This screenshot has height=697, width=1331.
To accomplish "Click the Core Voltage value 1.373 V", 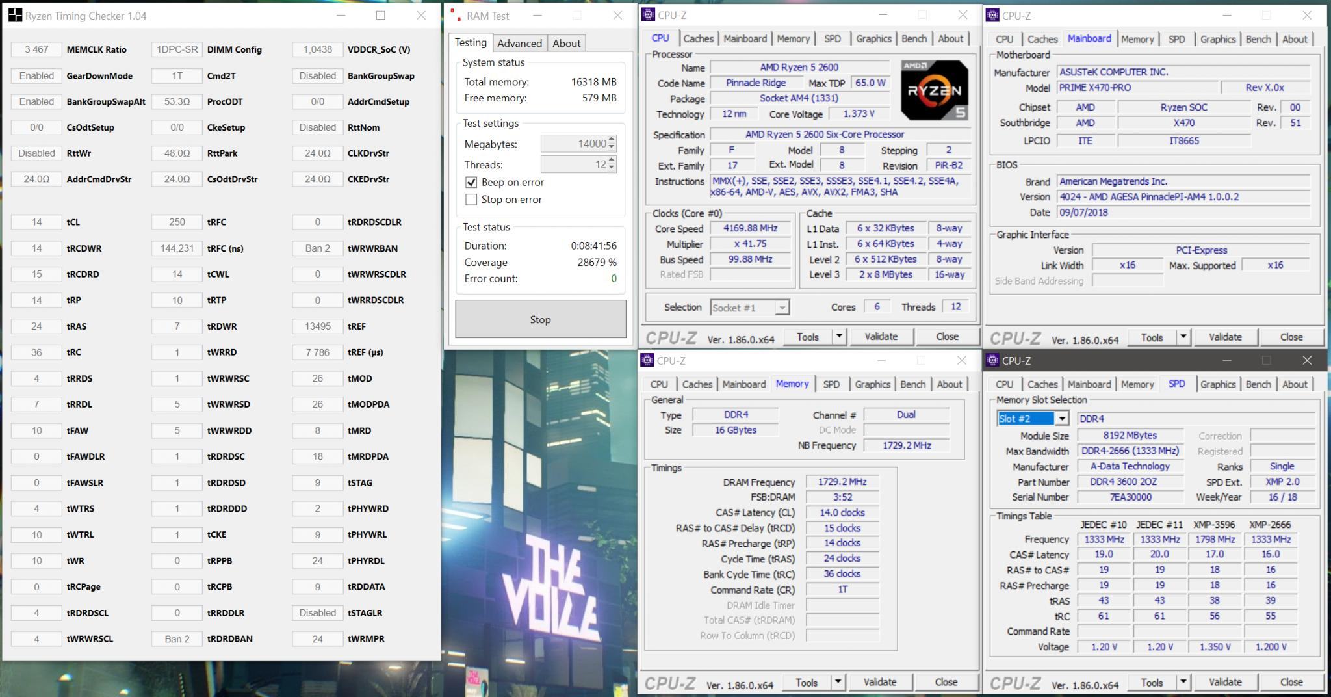I will point(858,114).
